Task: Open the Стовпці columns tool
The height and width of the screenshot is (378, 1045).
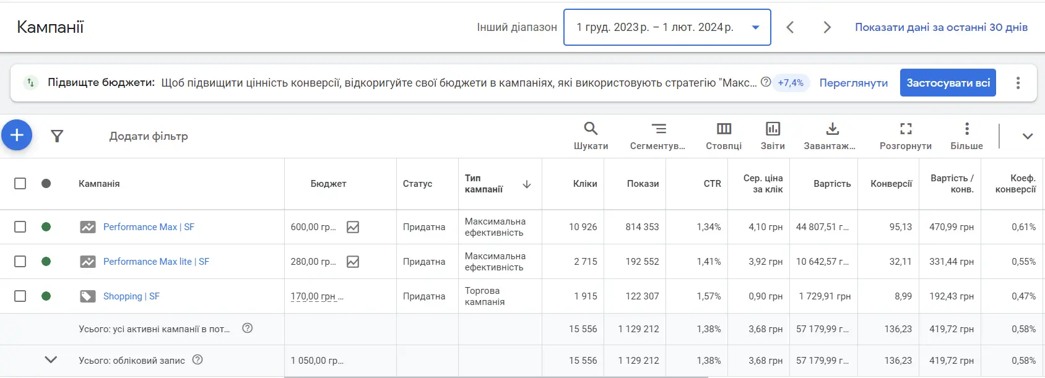Action: [x=724, y=135]
